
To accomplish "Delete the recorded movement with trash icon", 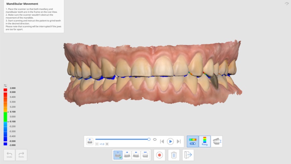I will coord(174,155).
